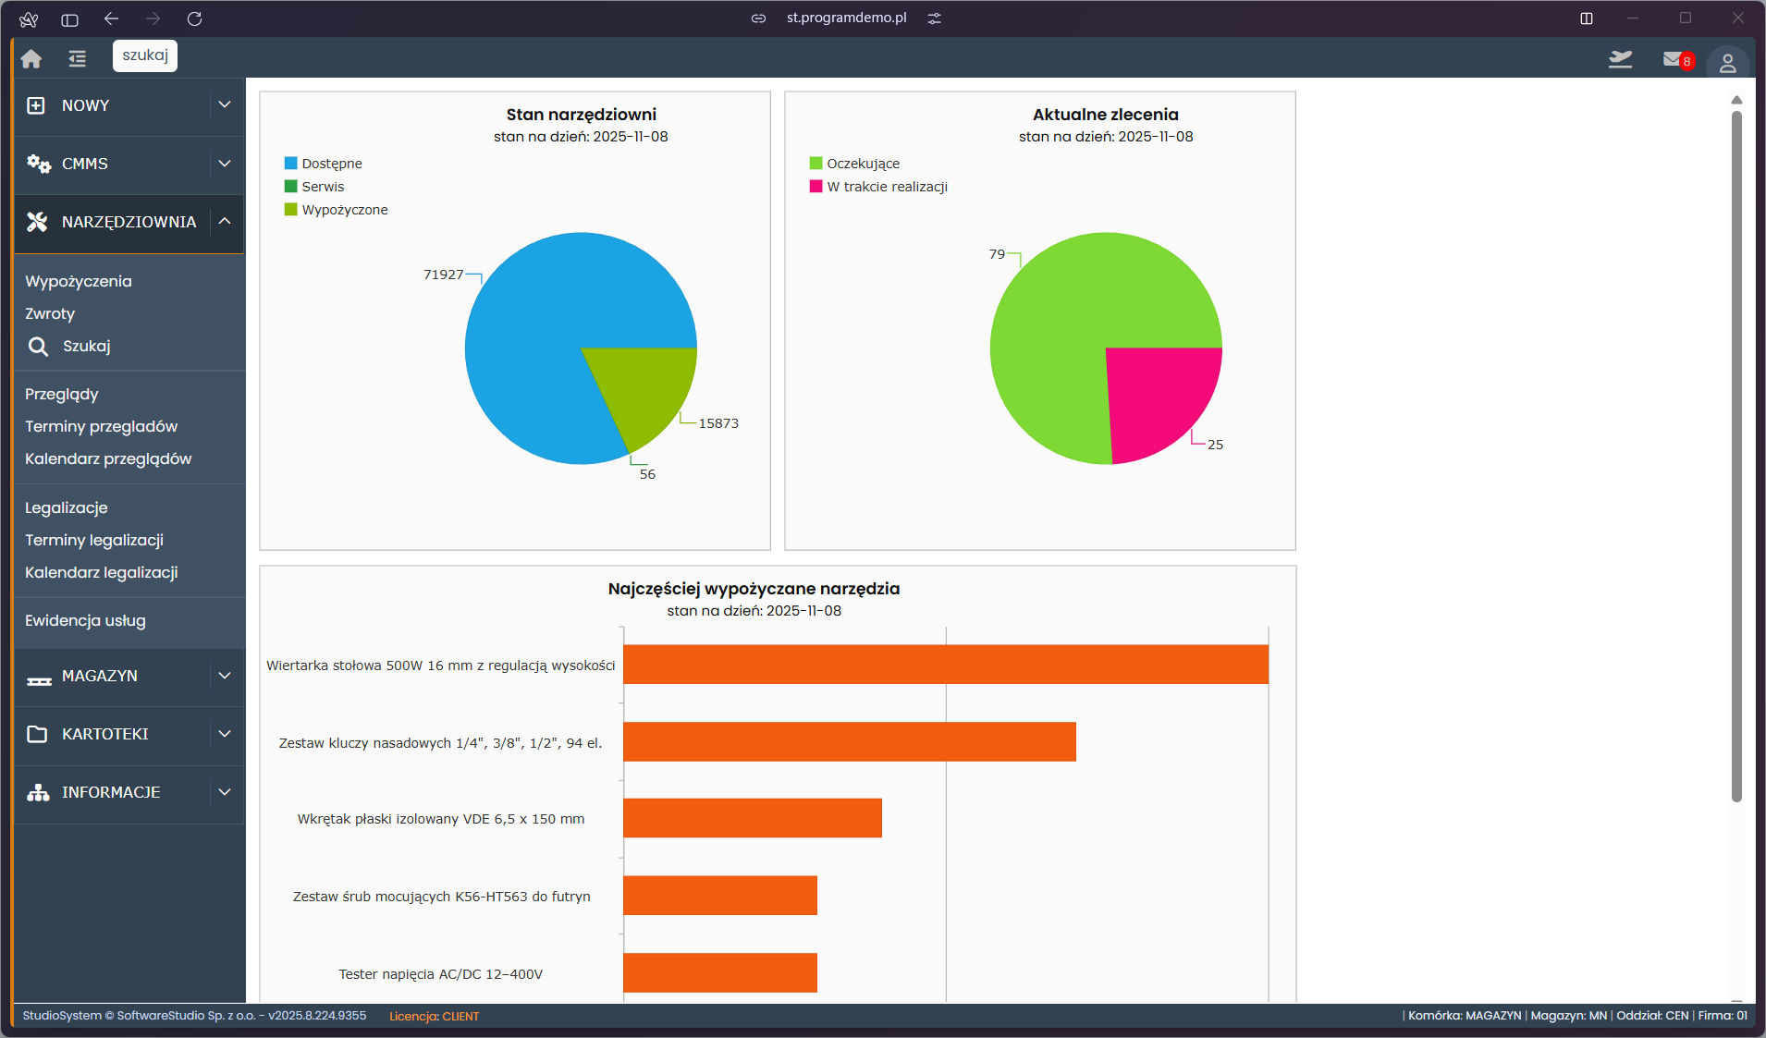Image resolution: width=1766 pixels, height=1038 pixels.
Task: Click the home icon in top bar
Action: [31, 59]
